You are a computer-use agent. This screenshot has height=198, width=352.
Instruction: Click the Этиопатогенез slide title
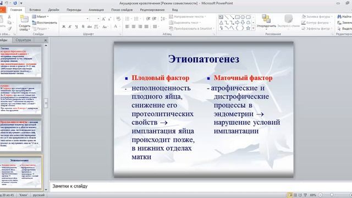[x=204, y=59]
